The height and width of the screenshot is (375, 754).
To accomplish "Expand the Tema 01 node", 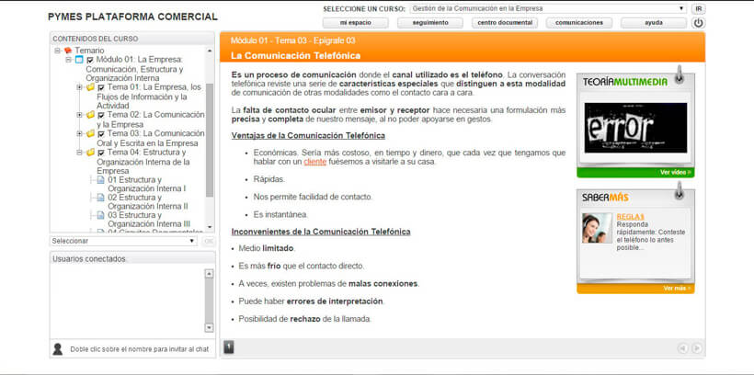I will click(x=79, y=87).
